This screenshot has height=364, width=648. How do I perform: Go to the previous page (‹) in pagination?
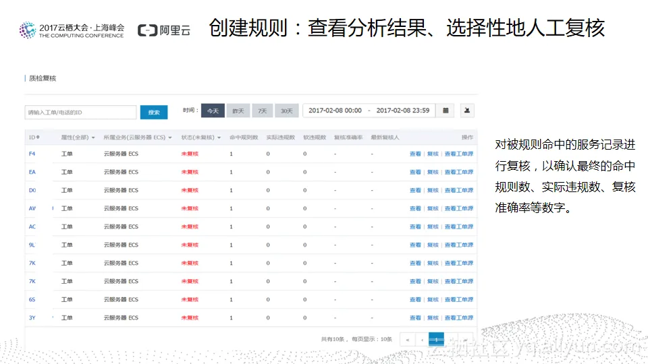coord(421,340)
